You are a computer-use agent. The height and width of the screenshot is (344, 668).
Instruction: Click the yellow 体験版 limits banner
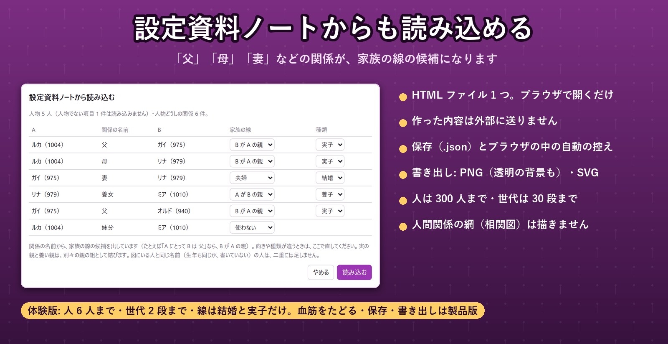[x=253, y=311]
